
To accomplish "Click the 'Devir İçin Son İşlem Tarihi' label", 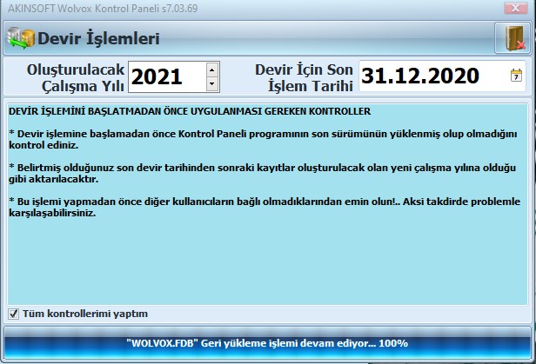I will [304, 77].
